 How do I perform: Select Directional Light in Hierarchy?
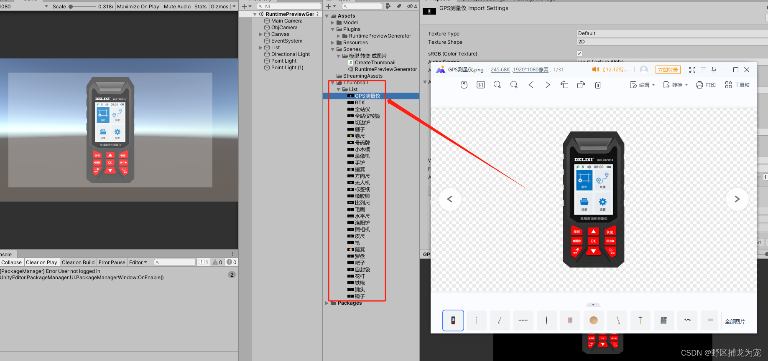coord(291,54)
